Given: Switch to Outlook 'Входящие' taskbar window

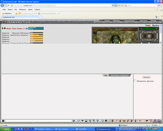Looking at the screenshot, I should (x=44, y=129).
